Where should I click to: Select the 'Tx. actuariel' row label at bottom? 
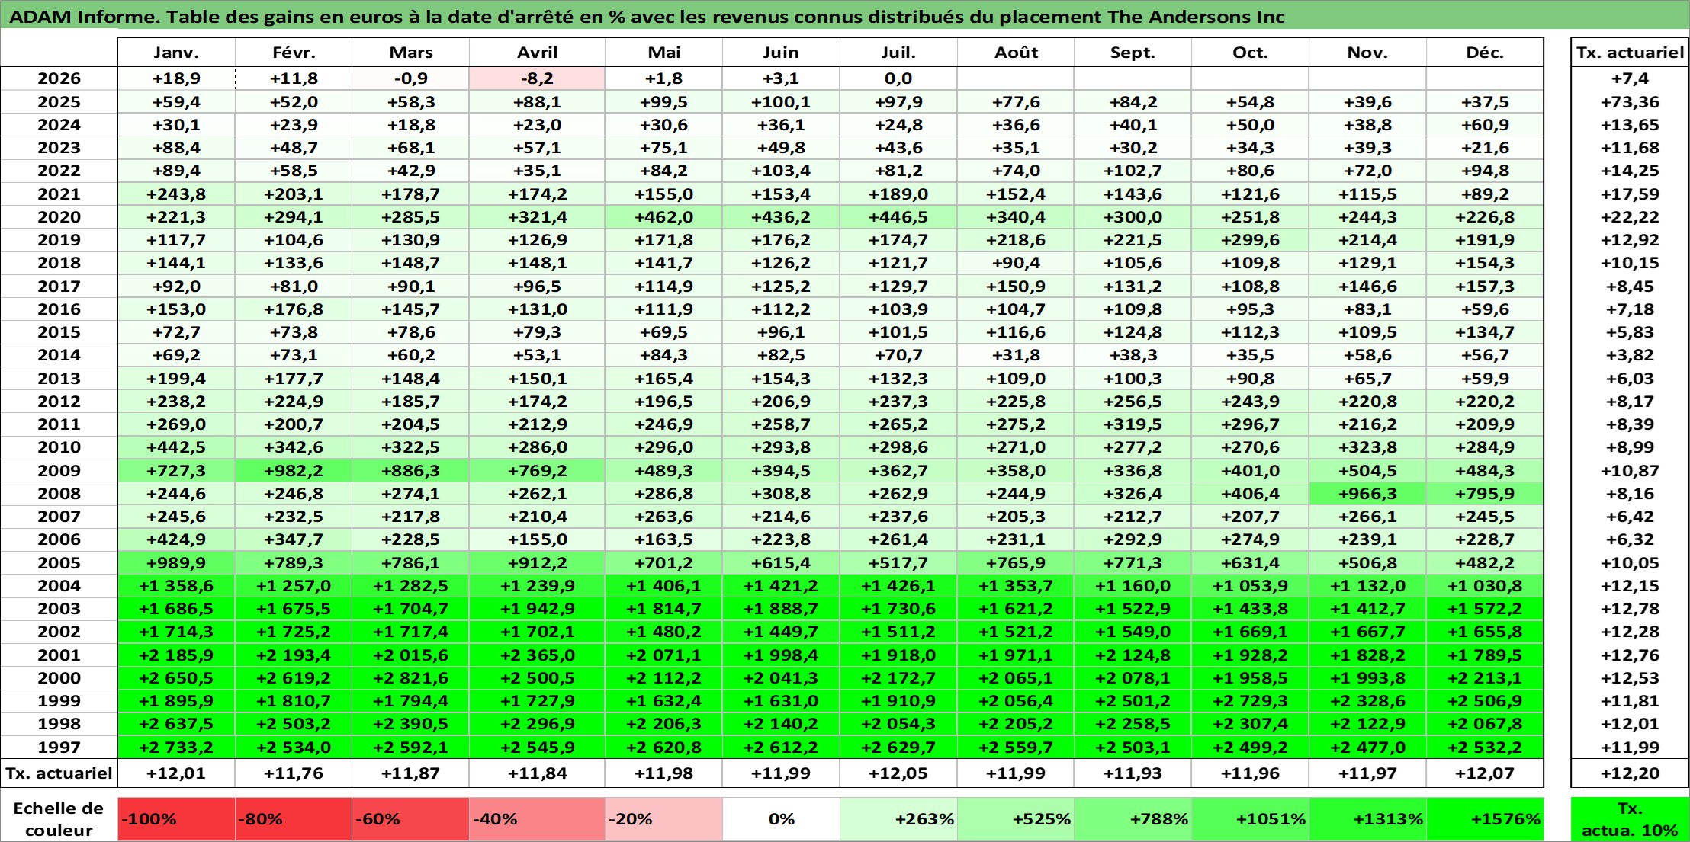click(59, 773)
